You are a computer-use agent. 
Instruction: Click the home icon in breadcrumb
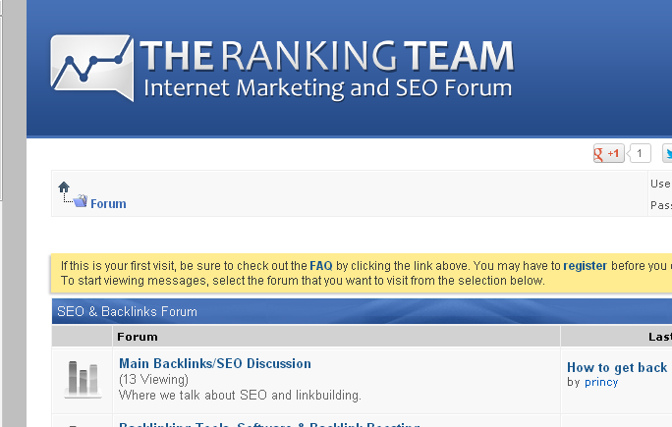[64, 187]
